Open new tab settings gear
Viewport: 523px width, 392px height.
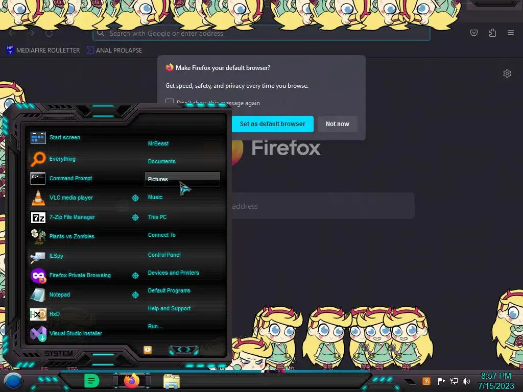pos(507,73)
